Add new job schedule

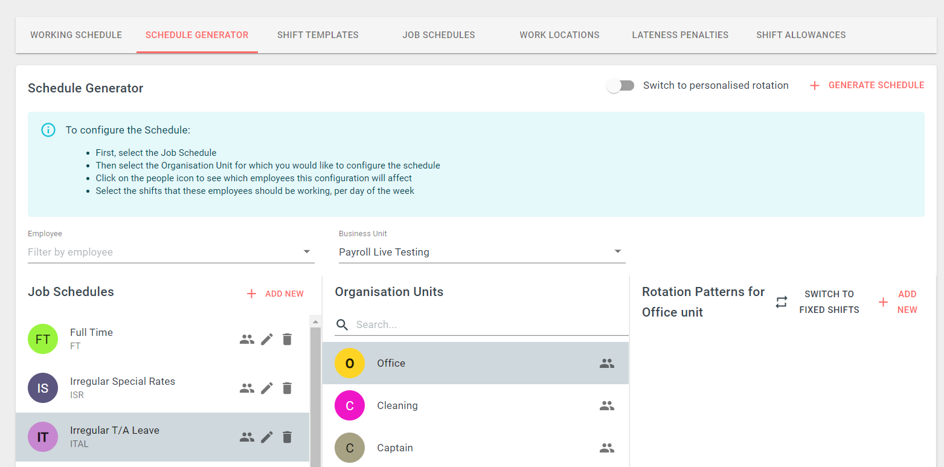[275, 294]
